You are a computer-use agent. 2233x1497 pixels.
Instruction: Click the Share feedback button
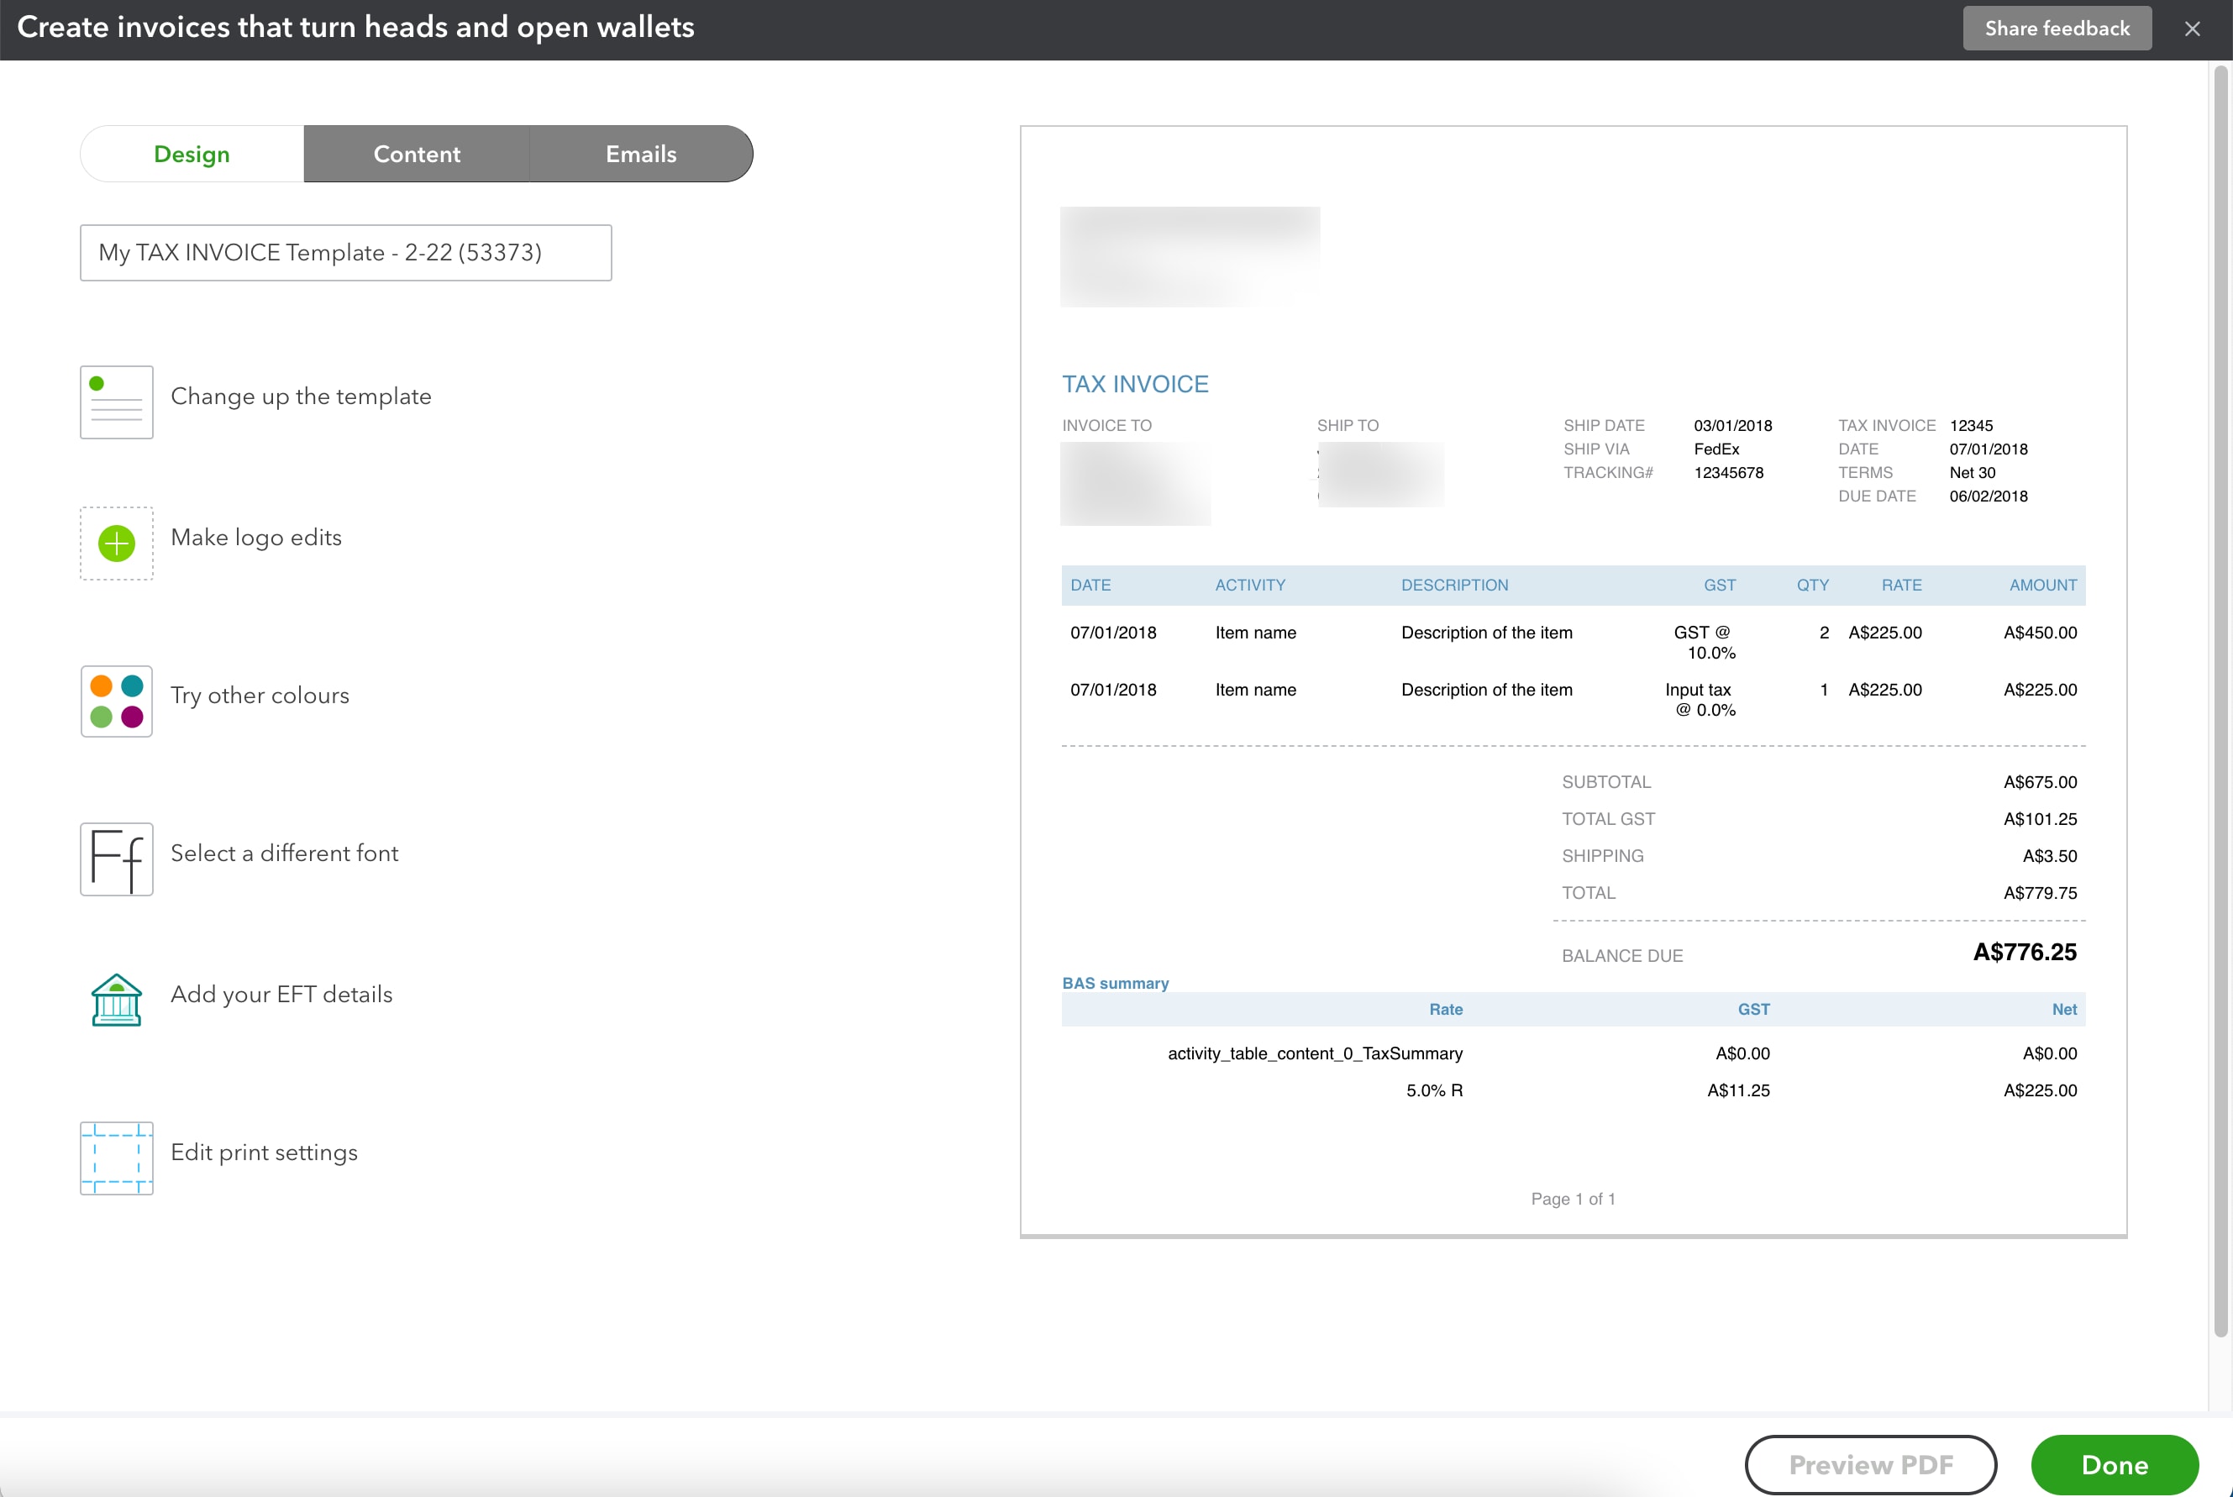2057,28
